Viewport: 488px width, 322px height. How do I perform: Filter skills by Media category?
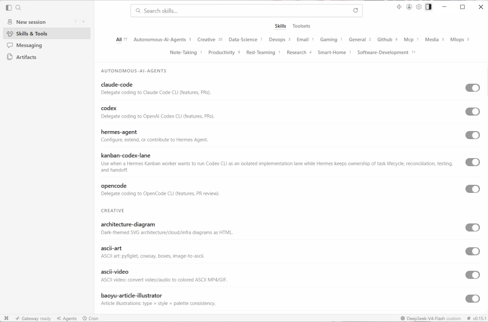click(434, 40)
